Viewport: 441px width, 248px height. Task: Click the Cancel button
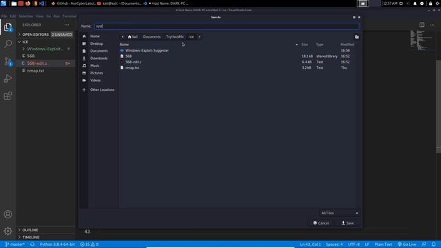pyautogui.click(x=321, y=223)
